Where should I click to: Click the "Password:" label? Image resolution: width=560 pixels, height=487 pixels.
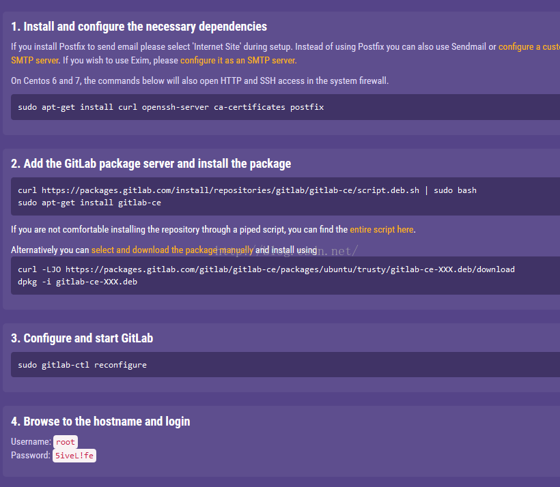pos(31,456)
